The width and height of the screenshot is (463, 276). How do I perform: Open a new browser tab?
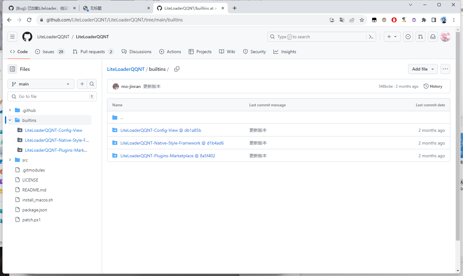click(x=235, y=8)
